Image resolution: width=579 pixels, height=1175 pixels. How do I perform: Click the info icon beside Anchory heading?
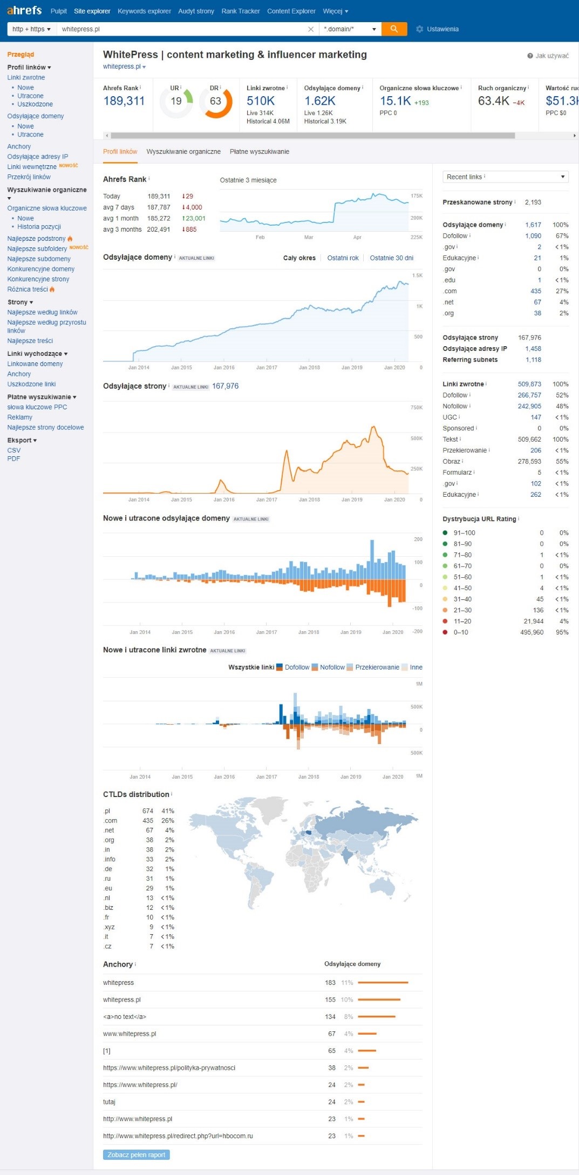135,964
